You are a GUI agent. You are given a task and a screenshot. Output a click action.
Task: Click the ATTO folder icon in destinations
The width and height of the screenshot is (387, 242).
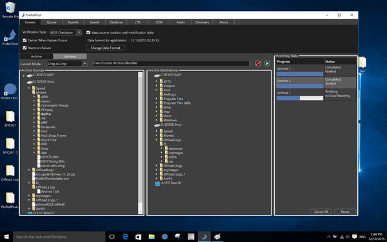pos(161,81)
